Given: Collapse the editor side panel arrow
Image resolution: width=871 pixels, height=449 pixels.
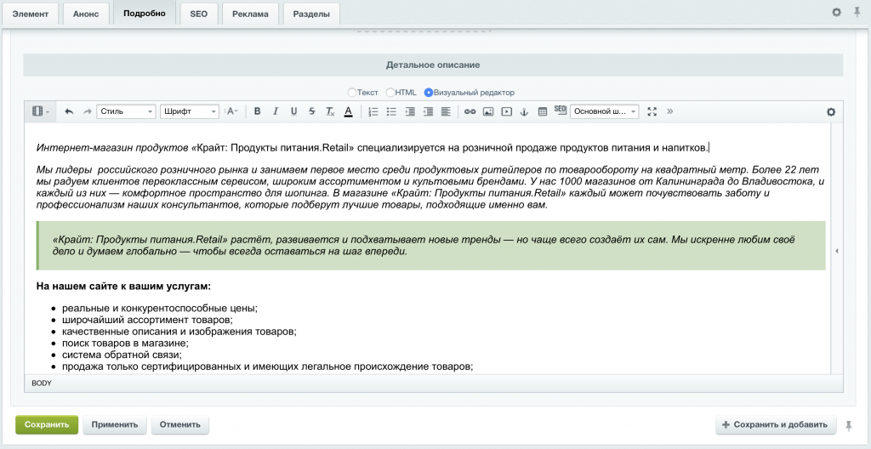Looking at the screenshot, I should [x=837, y=251].
